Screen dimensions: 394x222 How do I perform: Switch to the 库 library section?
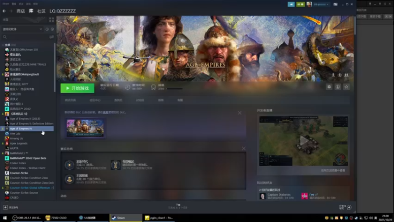[31, 11]
